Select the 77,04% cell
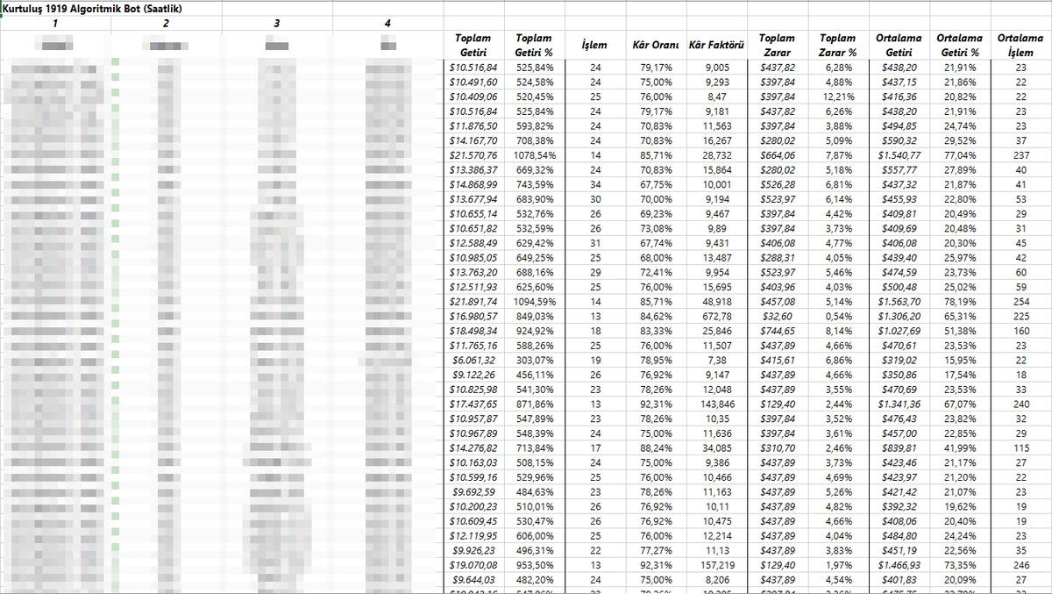Image resolution: width=1052 pixels, height=594 pixels. pos(959,154)
